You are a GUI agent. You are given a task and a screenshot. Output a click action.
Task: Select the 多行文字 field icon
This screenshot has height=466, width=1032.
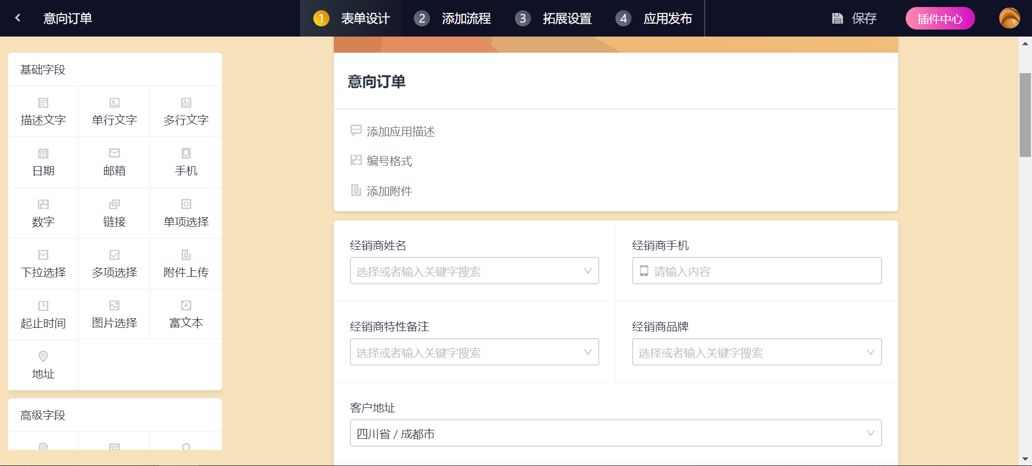pyautogui.click(x=186, y=103)
